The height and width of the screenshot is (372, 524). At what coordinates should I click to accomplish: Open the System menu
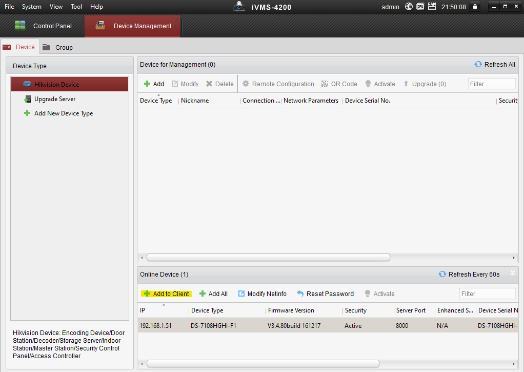coord(31,7)
